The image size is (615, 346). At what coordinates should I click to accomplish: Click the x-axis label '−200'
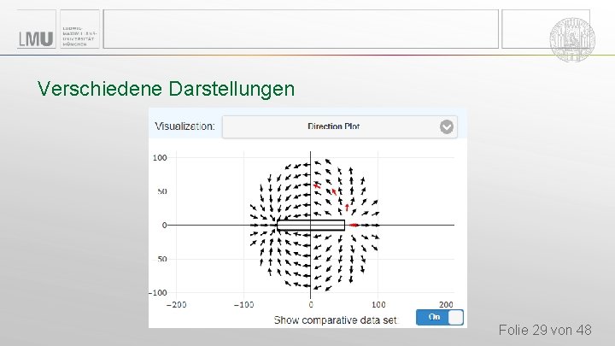pyautogui.click(x=177, y=305)
